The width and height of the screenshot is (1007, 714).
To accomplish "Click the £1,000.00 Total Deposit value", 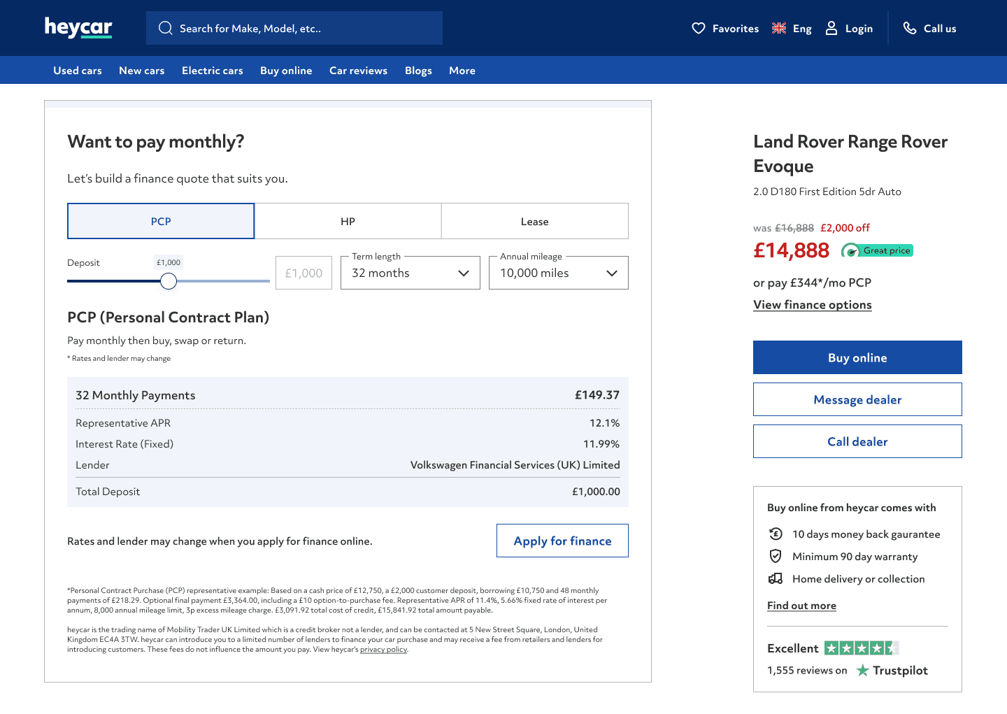I will 596,492.
